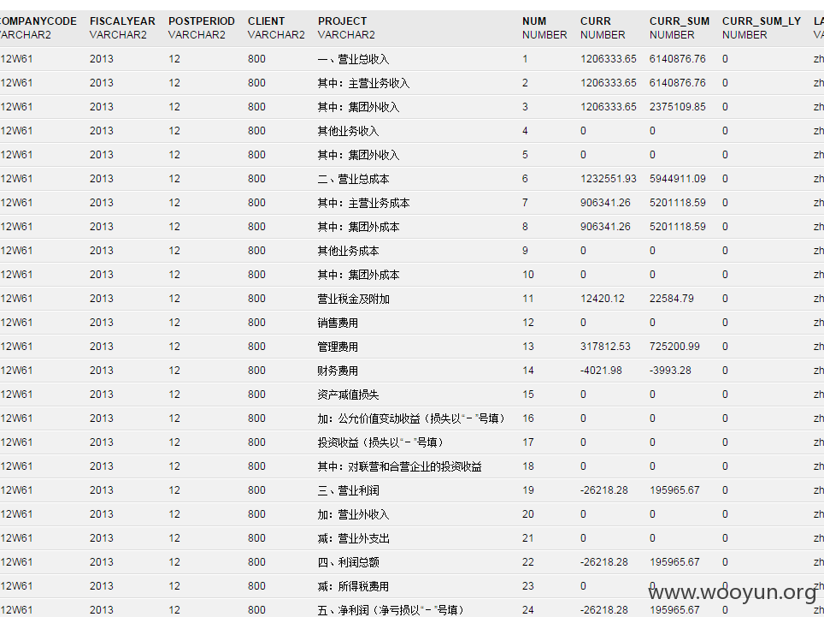Select the CURR_SUM_LY column header
The height and width of the screenshot is (617, 824).
[762, 21]
